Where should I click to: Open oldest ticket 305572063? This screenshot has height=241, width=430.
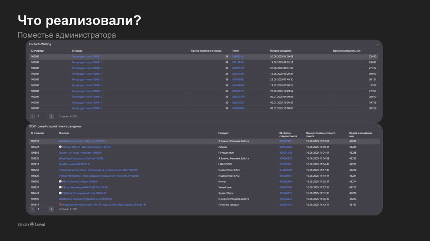click(286, 147)
